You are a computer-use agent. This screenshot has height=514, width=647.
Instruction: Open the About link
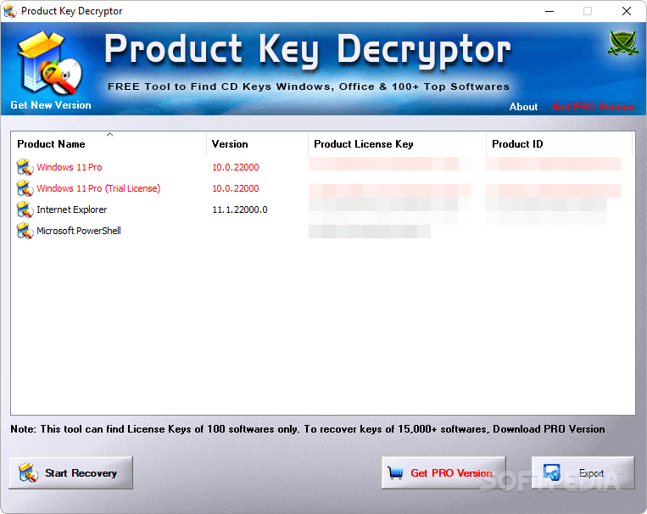(523, 107)
